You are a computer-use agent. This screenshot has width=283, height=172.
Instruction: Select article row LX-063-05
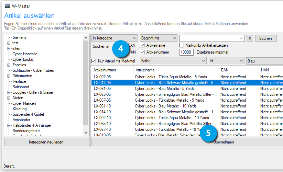point(187,94)
